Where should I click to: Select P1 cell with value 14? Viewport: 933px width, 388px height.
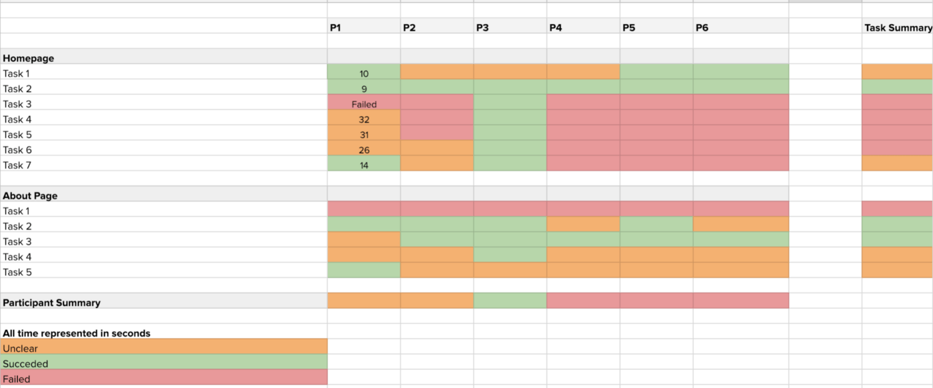coord(364,165)
